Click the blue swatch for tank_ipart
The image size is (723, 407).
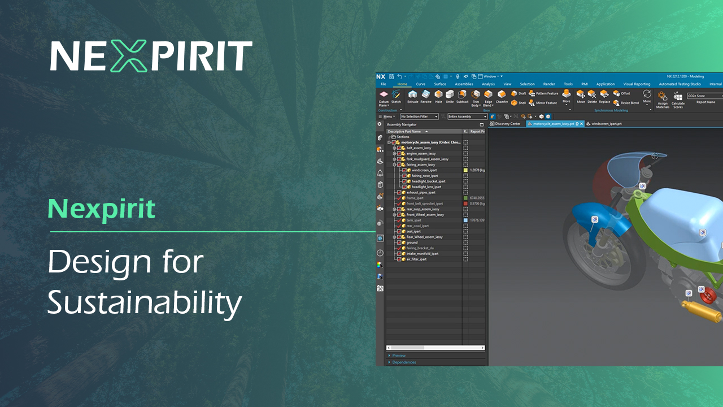pos(465,220)
